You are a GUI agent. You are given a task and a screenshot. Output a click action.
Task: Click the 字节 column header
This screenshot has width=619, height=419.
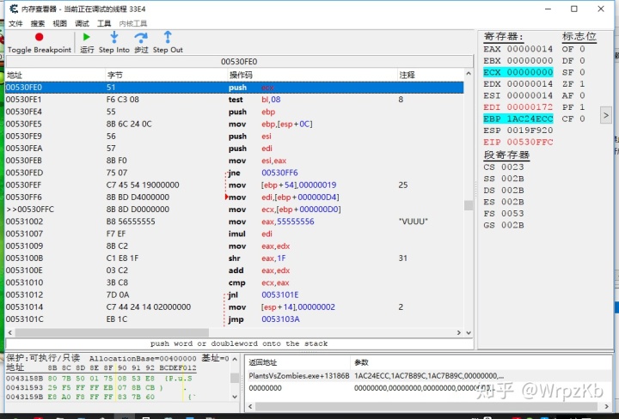click(x=166, y=75)
